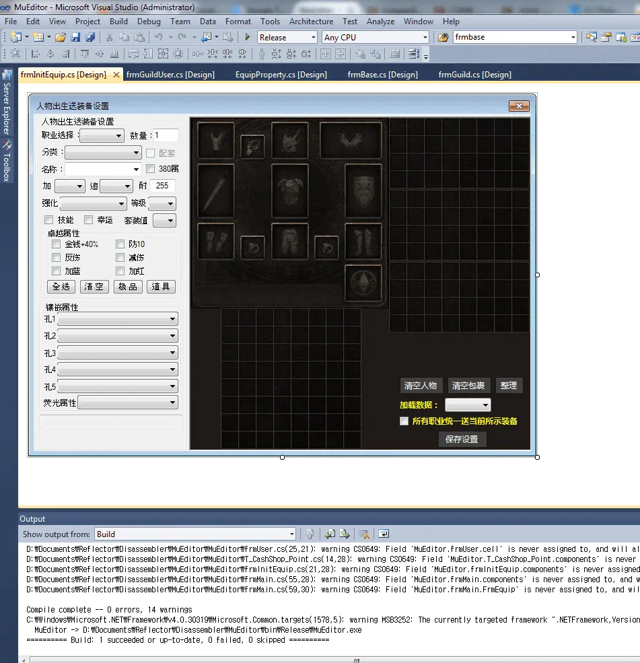The height and width of the screenshot is (663, 640).
Task: Click the Cut scissors icon
Action: tap(109, 37)
